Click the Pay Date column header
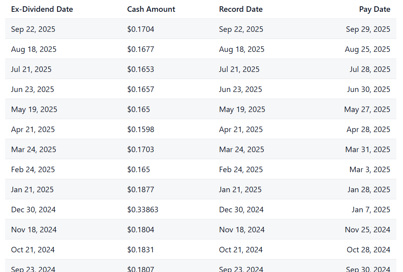Image resolution: width=403 pixels, height=272 pixels. [x=374, y=9]
